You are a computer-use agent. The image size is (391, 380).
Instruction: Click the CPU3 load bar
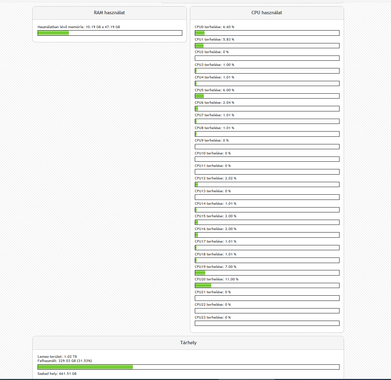pos(267,71)
